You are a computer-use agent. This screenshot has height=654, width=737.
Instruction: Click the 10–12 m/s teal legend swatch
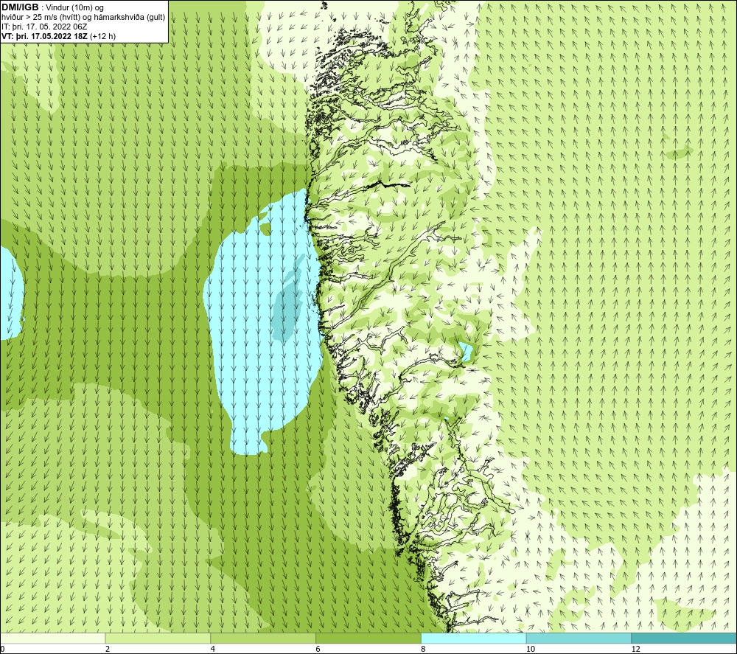[x=579, y=638]
